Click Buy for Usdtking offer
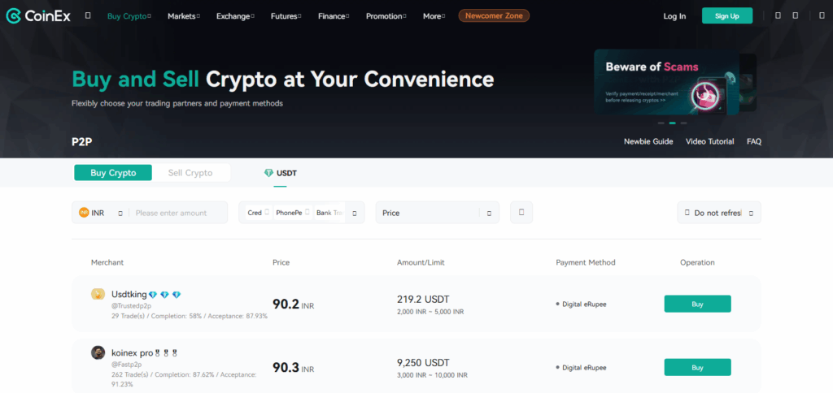 [x=697, y=304]
